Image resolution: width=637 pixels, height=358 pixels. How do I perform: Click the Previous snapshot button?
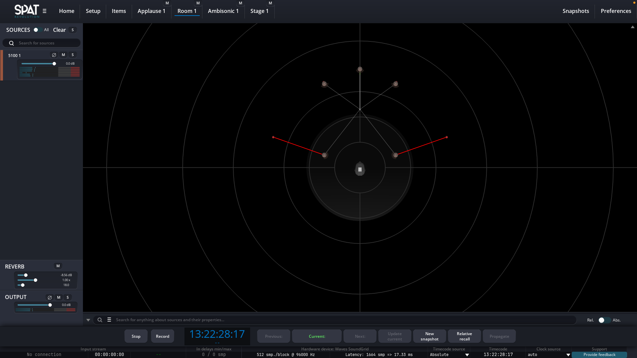274,336
